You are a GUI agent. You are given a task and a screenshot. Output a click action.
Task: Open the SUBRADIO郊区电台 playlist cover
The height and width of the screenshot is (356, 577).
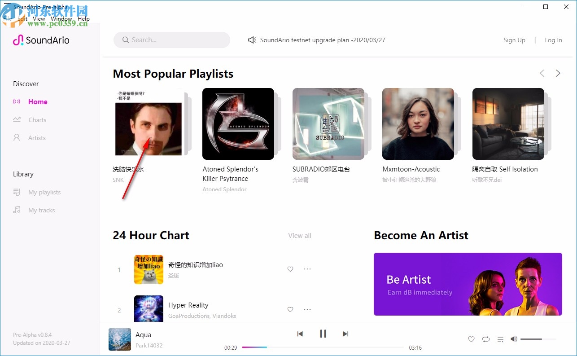[x=328, y=124]
